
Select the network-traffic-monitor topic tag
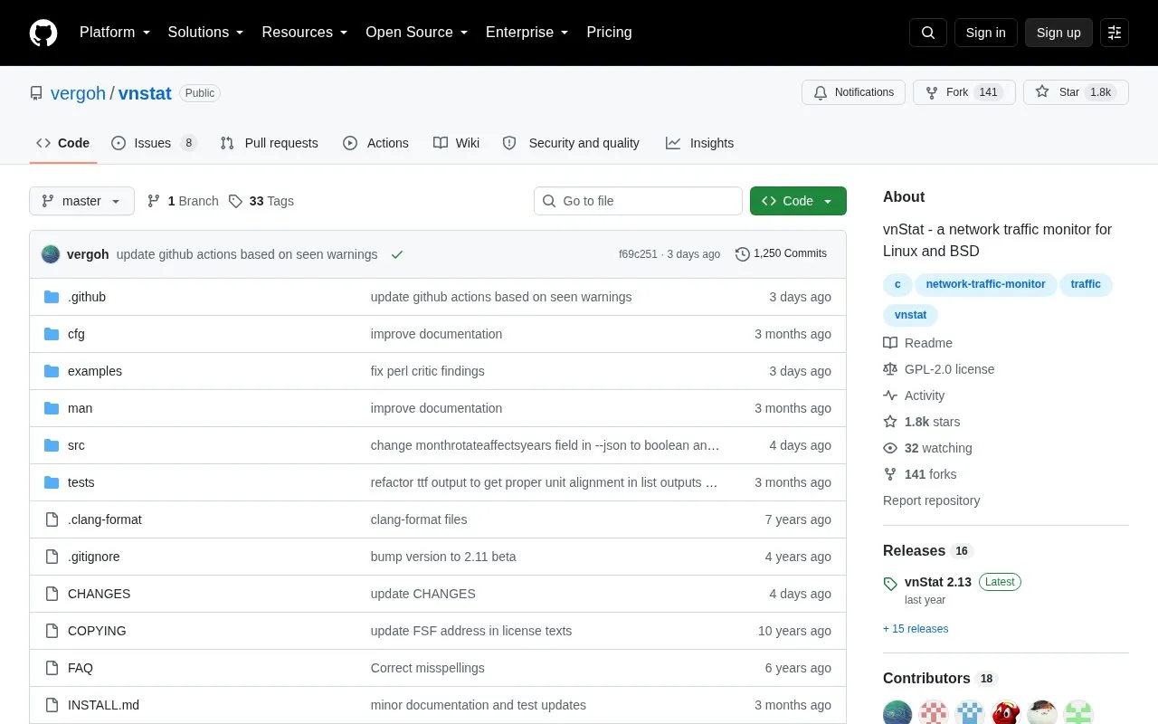[x=985, y=284]
